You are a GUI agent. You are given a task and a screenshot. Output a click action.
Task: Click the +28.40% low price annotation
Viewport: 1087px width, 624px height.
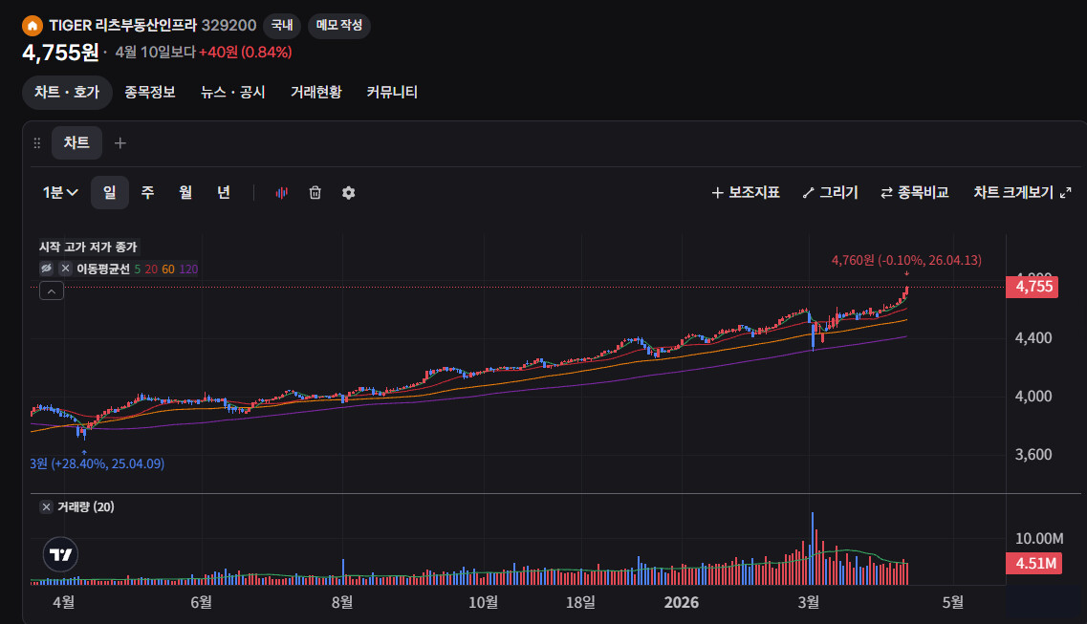98,463
